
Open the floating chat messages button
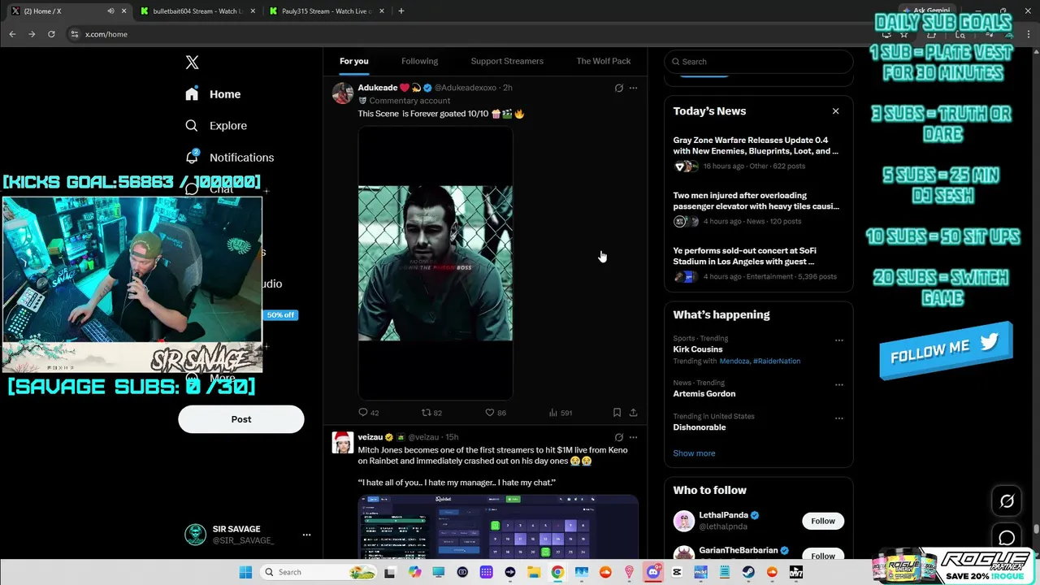[x=1007, y=538]
